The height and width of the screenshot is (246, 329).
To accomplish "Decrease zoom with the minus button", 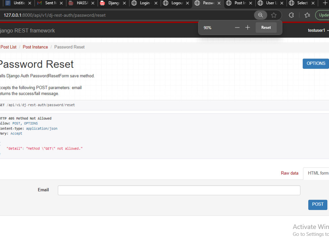I will point(237,28).
